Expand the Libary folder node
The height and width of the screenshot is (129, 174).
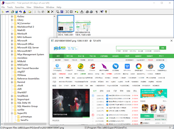(12, 20)
